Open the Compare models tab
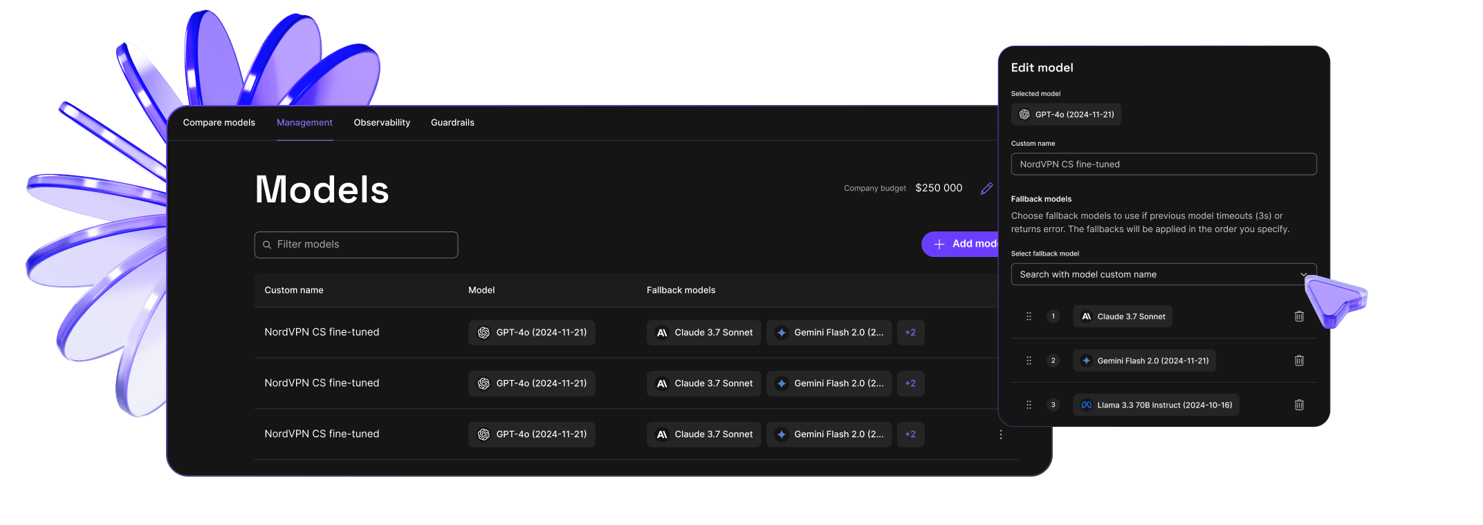This screenshot has width=1483, height=525. coord(219,122)
